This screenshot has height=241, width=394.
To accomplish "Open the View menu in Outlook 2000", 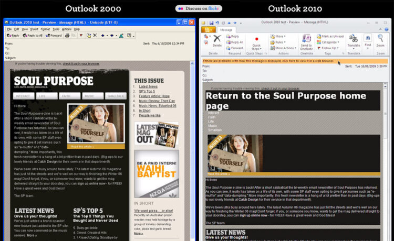I will click(25, 29).
